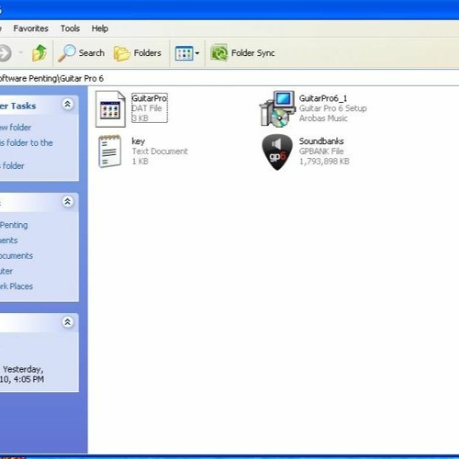Collapse the Folder Tasks panel
The height and width of the screenshot is (459, 459).
(x=67, y=104)
